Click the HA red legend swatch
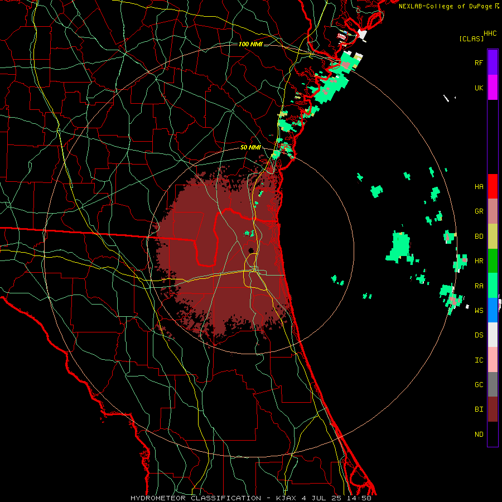 [x=493, y=186]
